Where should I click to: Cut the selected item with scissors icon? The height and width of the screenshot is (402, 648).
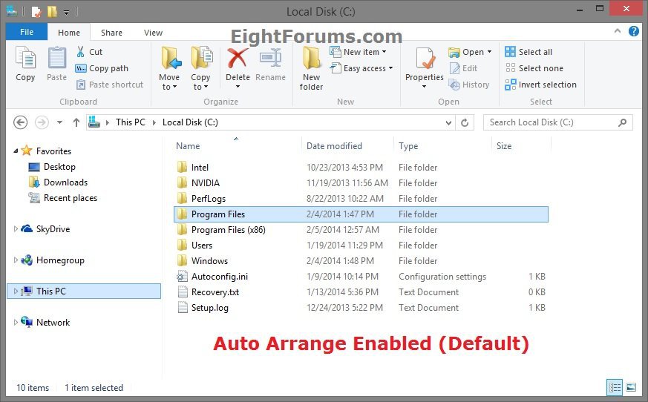[81, 52]
